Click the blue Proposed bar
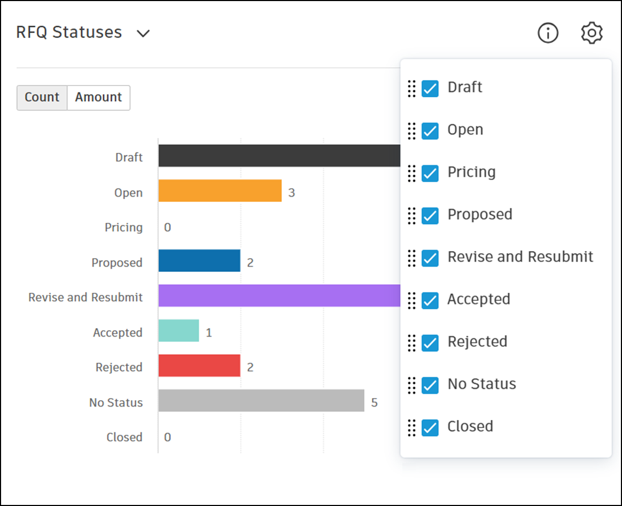The height and width of the screenshot is (506, 622). pos(199,261)
